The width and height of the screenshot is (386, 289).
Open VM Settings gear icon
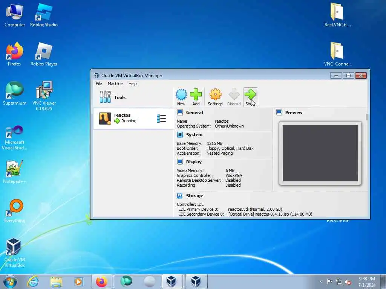point(215,97)
